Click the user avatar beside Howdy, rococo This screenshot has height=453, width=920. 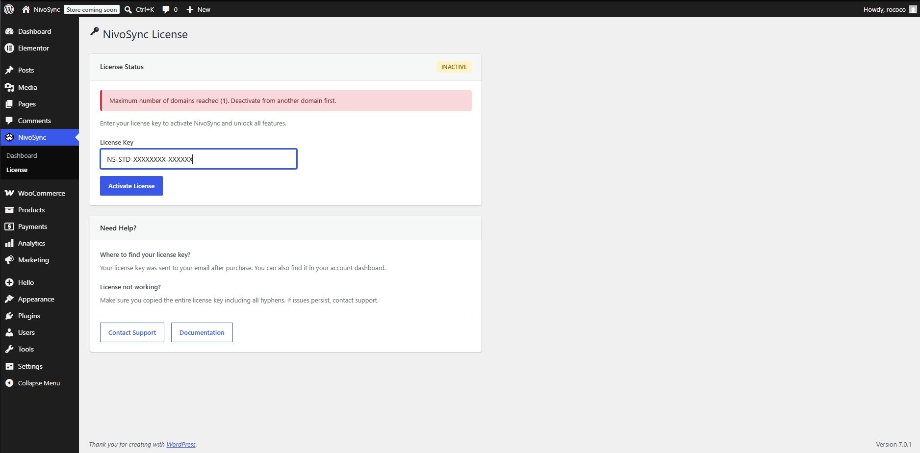[913, 9]
